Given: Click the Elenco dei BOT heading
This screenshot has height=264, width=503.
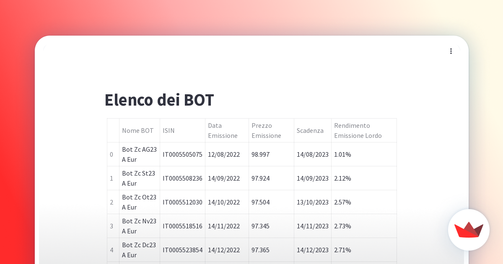Looking at the screenshot, I should pyautogui.click(x=159, y=100).
